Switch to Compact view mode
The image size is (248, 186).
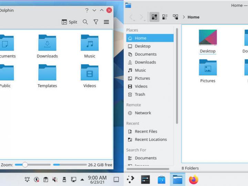pyautogui.click(x=165, y=17)
